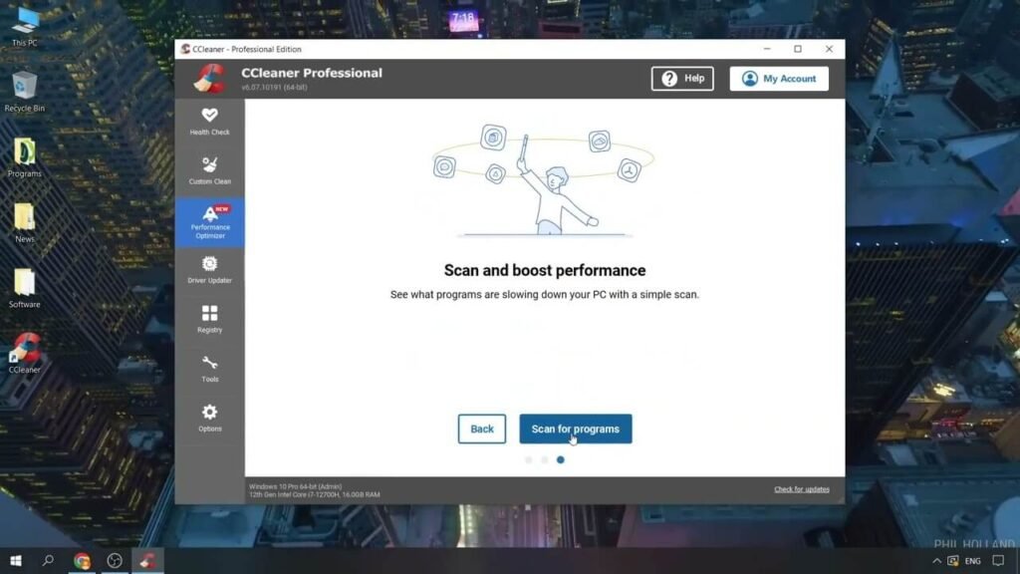Open the Software desktop folder
The image size is (1020, 574).
coord(25,288)
